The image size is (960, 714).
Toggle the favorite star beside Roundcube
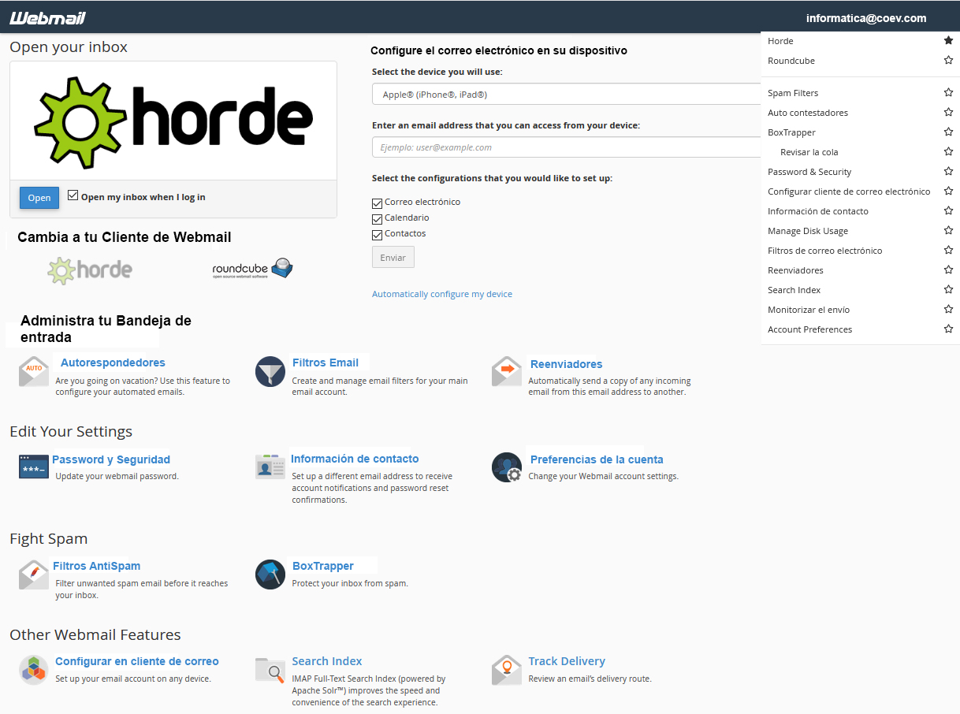click(x=948, y=61)
